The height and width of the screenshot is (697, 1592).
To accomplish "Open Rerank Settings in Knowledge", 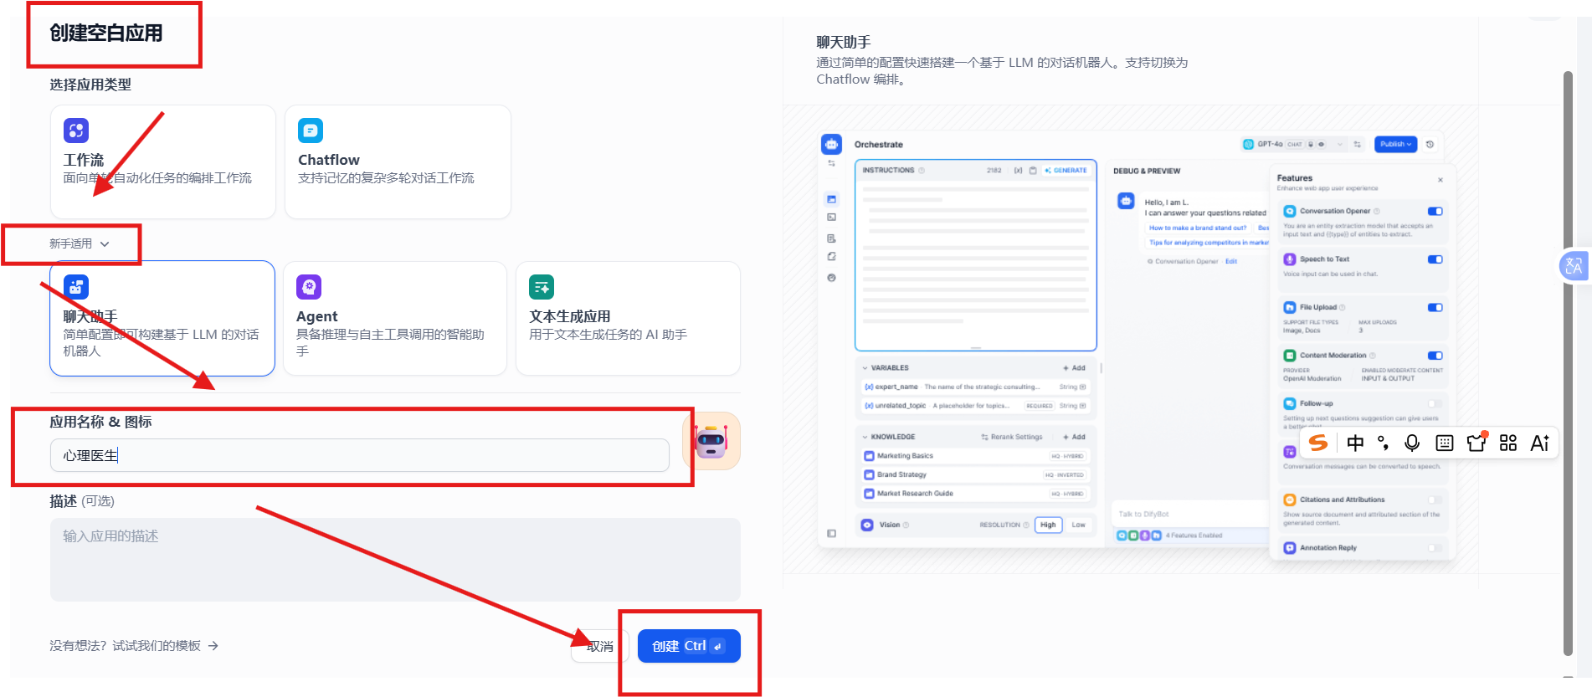I will pos(1012,437).
